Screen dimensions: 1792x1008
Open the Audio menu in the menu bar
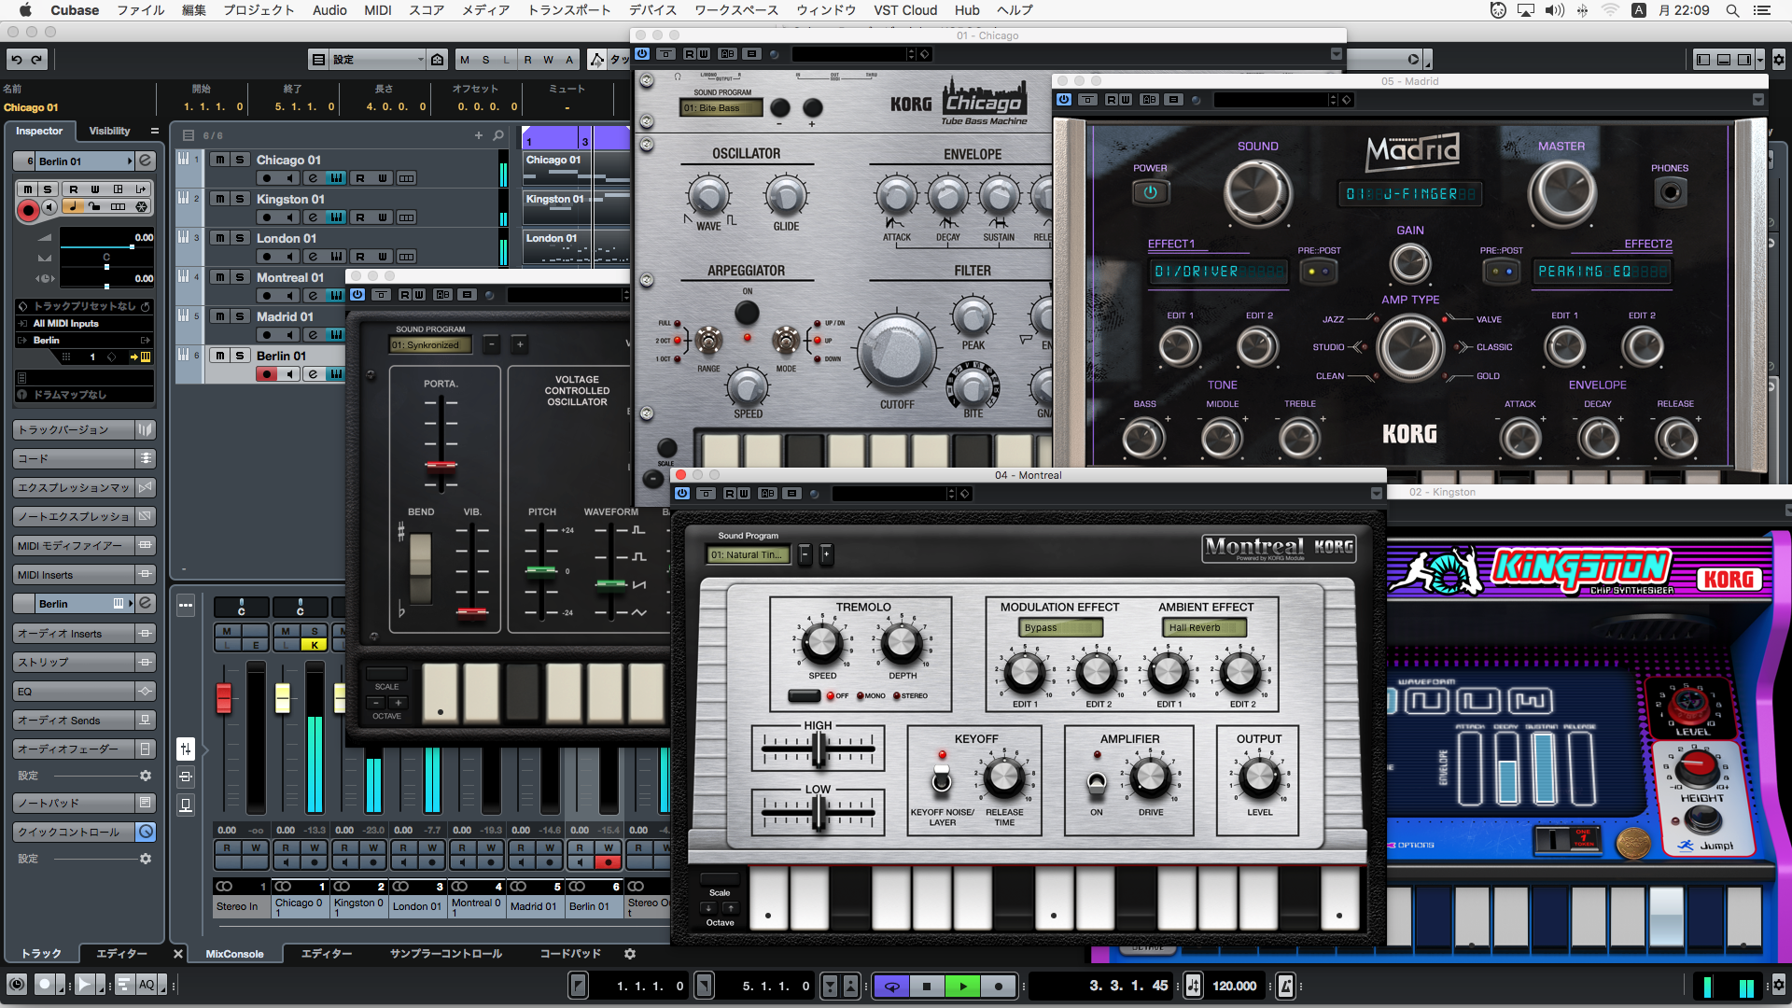[329, 10]
